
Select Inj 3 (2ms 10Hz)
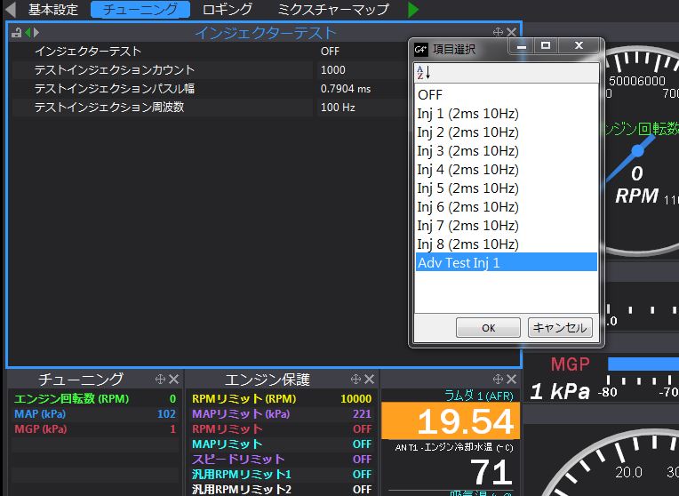507,151
